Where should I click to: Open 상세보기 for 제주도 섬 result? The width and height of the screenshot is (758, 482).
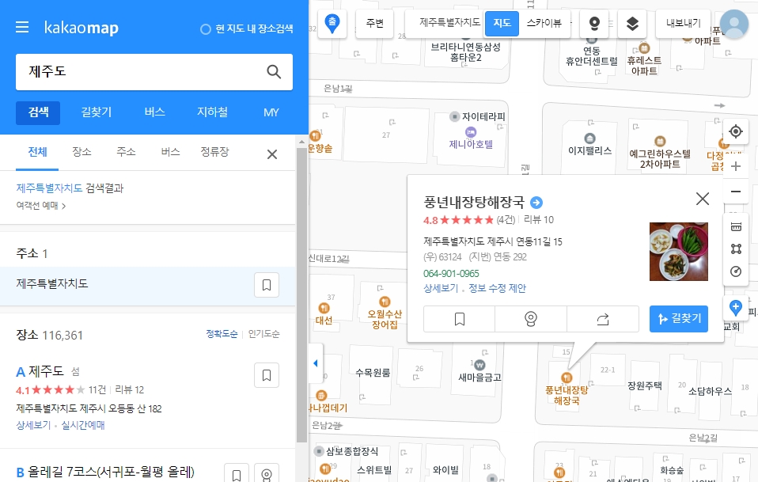(33, 425)
